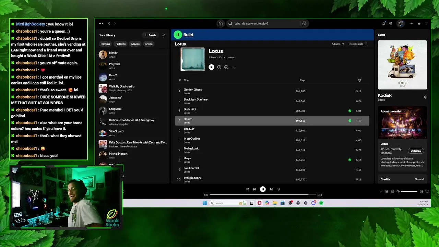Toggle repeat in player controls
Viewport: 439px width, 247px height.
278,189
